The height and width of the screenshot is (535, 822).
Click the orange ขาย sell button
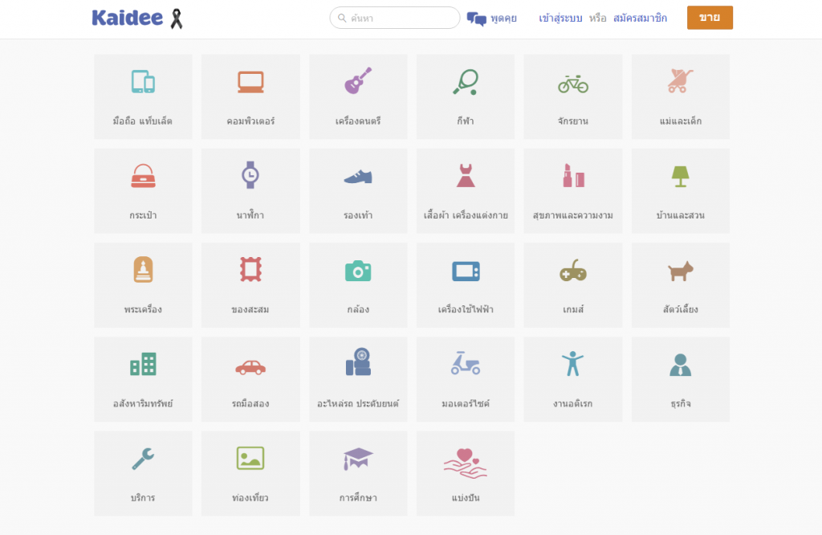pyautogui.click(x=710, y=18)
